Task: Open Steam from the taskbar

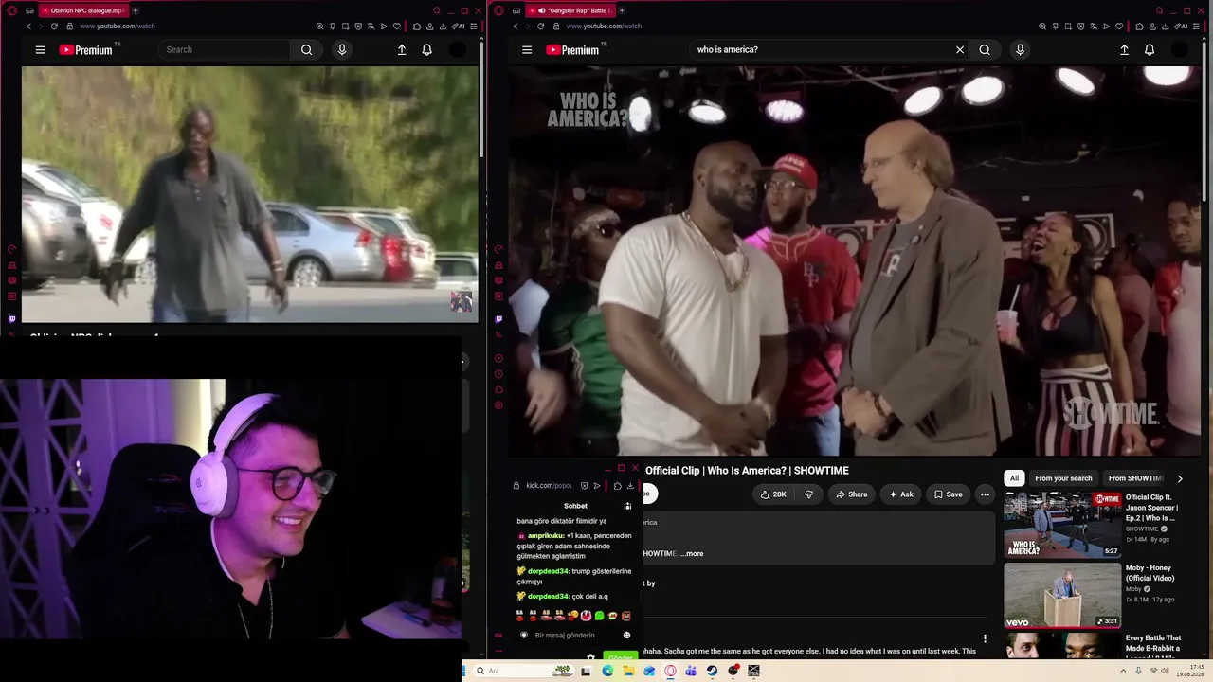Action: click(712, 671)
